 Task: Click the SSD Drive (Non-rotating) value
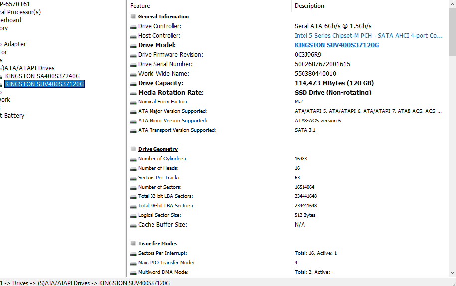[x=333, y=93]
